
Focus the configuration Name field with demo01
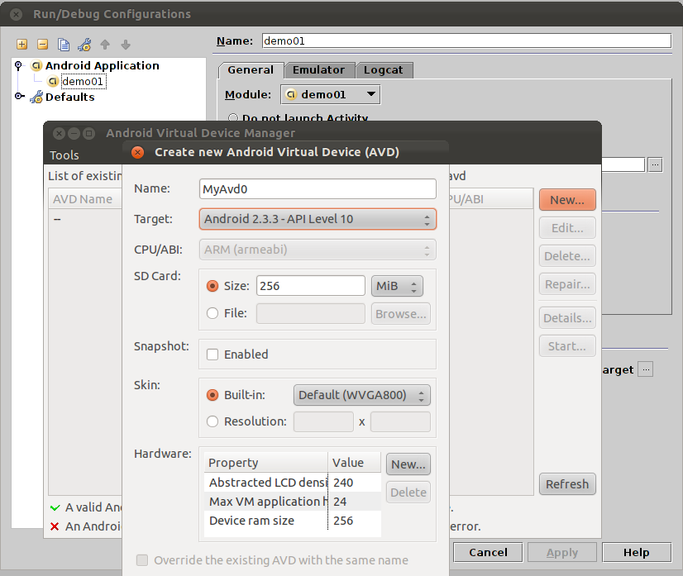point(466,41)
